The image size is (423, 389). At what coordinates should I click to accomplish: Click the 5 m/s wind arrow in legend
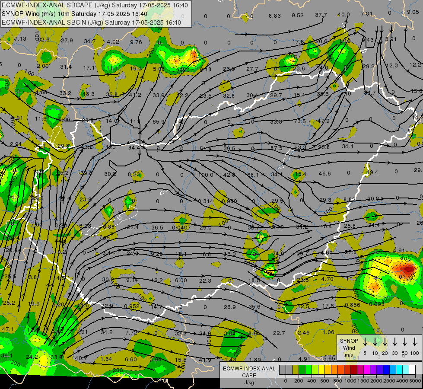[x=365, y=342]
